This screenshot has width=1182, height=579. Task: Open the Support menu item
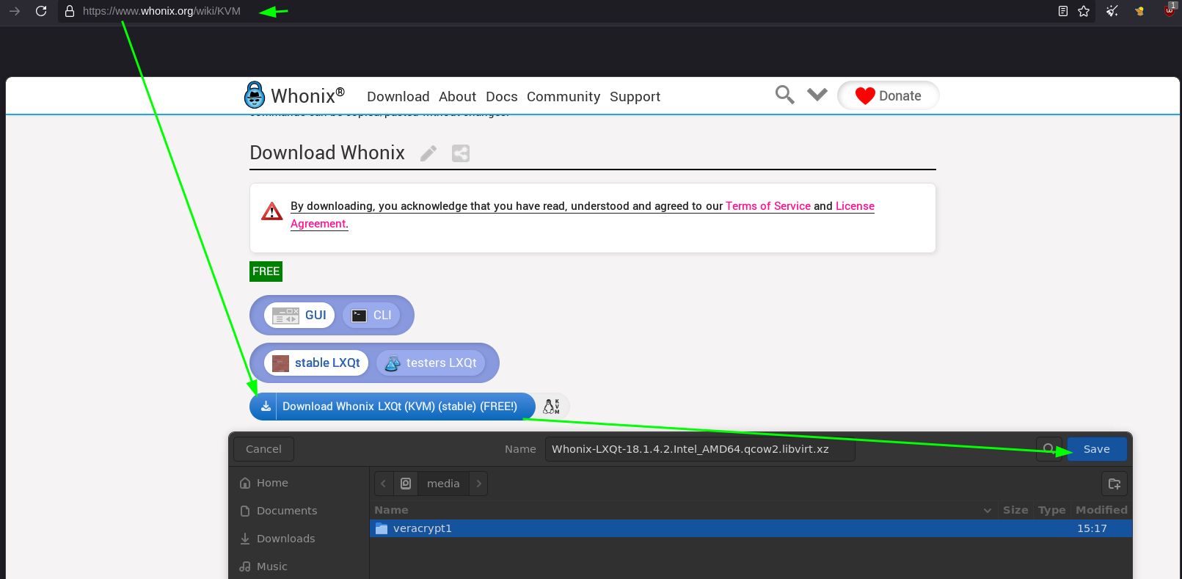tap(635, 96)
